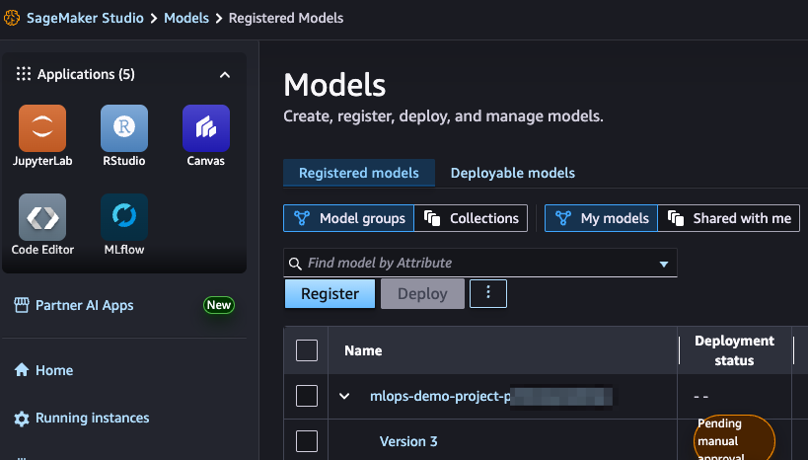Image resolution: width=808 pixels, height=460 pixels.
Task: Click the Register button
Action: [330, 293]
